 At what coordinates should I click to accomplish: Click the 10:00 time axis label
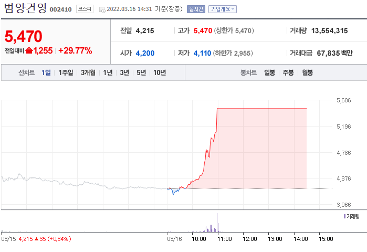[198, 239]
